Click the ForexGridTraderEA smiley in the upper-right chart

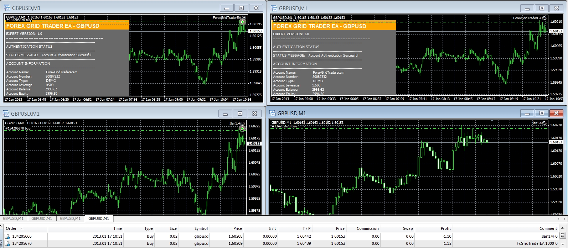[x=544, y=18]
